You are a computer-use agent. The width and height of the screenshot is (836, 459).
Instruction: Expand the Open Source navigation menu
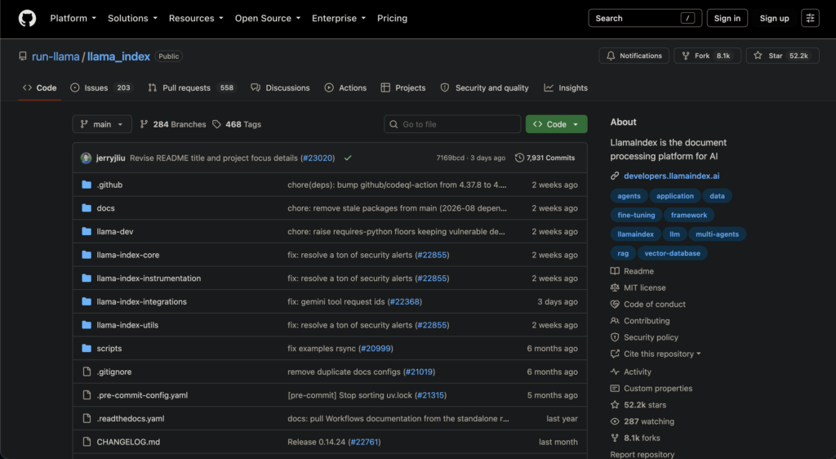[268, 18]
